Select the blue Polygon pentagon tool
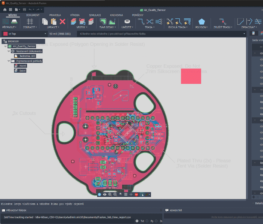The image size is (263, 224). (x=201, y=22)
